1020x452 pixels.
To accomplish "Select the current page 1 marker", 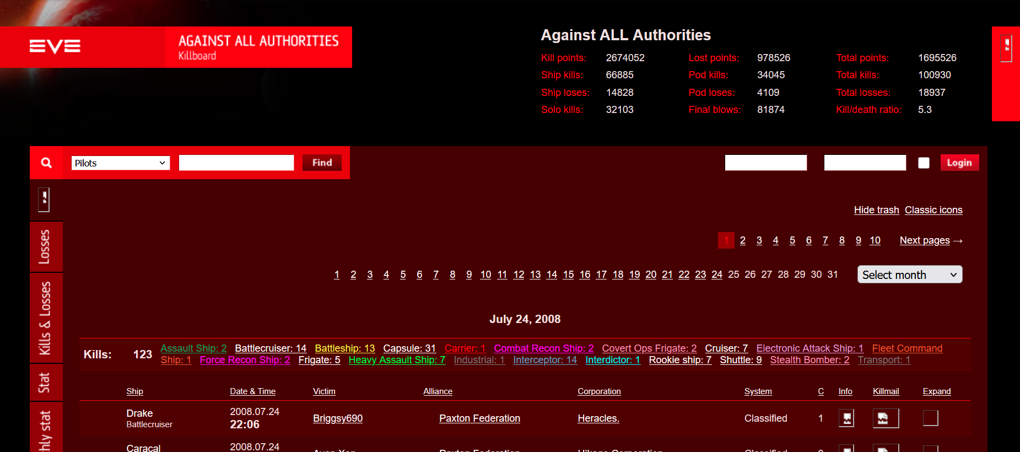I will click(726, 240).
